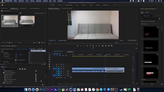164x92 pixels.
Task: Enable voice-over record microphone on first audio track
Action: tap(68, 71)
